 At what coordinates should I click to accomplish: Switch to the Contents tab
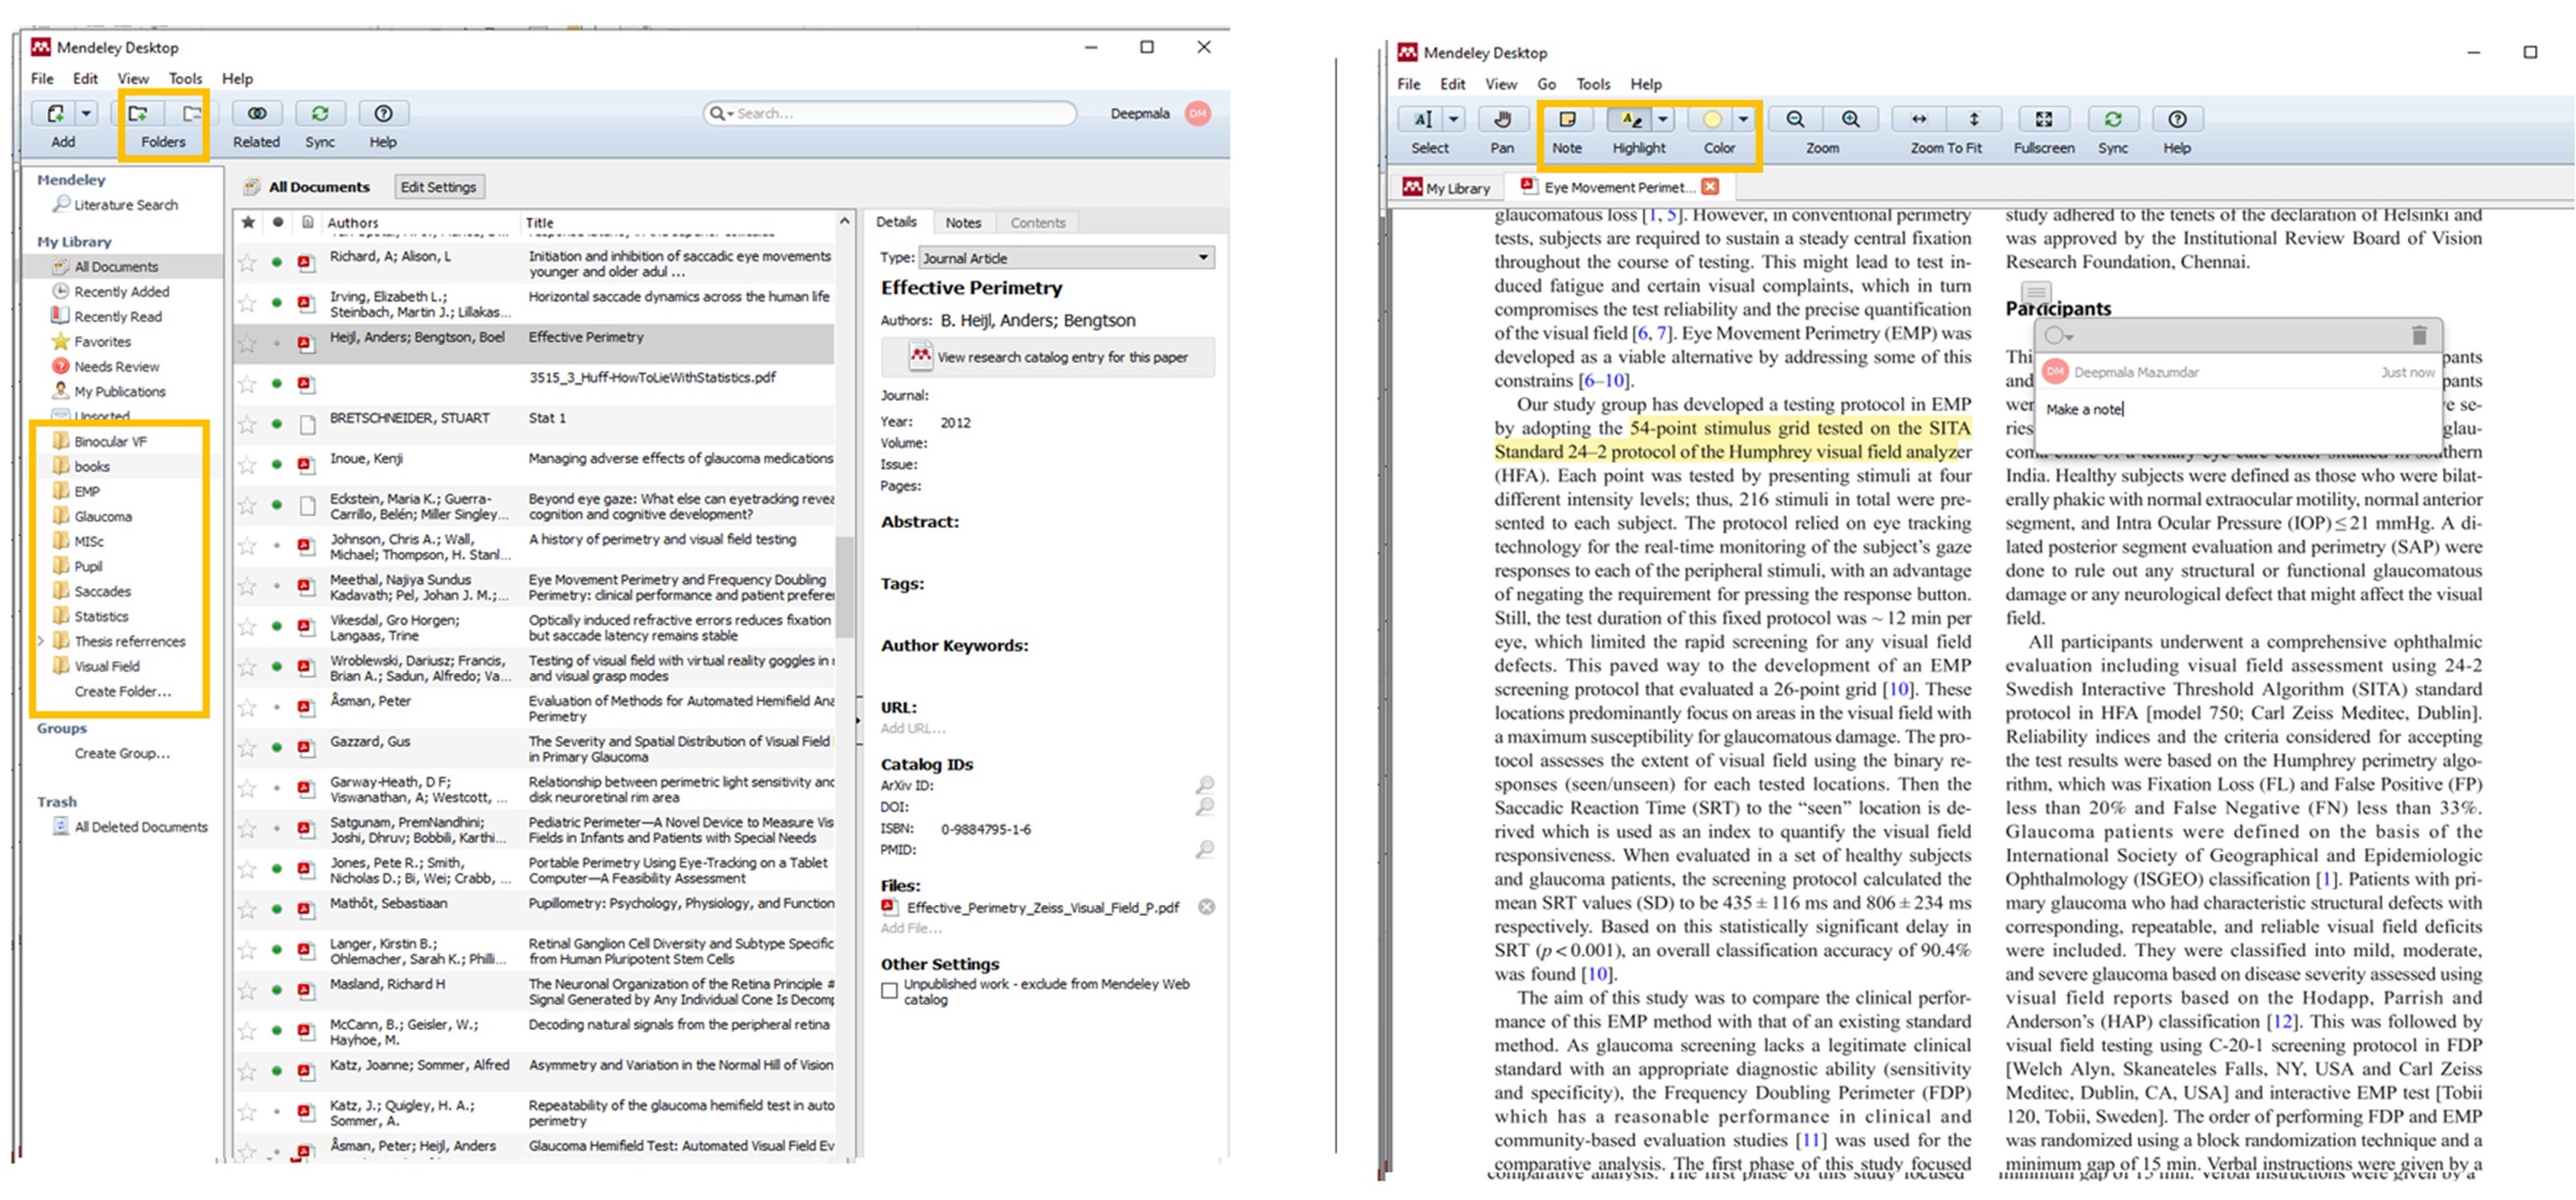tap(1037, 223)
